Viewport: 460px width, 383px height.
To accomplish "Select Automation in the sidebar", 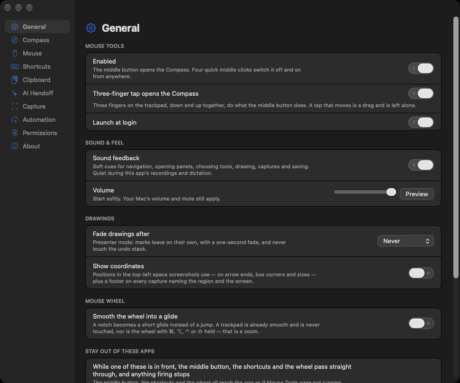I will coord(37,120).
